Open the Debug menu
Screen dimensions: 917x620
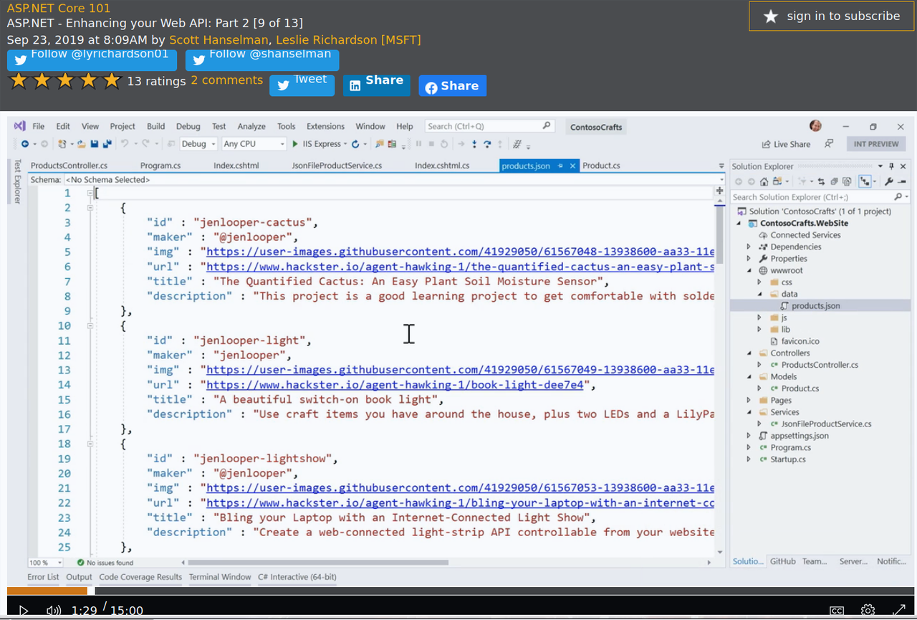[188, 126]
